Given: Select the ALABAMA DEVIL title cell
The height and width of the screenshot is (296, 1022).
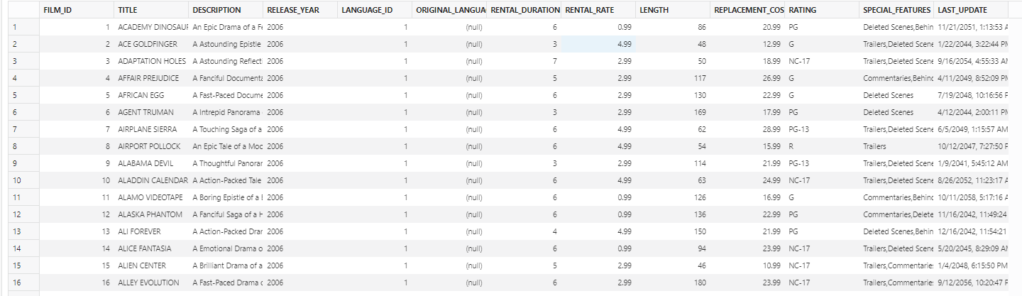Looking at the screenshot, I should pyautogui.click(x=150, y=163).
